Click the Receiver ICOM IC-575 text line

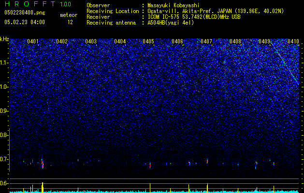point(163,17)
